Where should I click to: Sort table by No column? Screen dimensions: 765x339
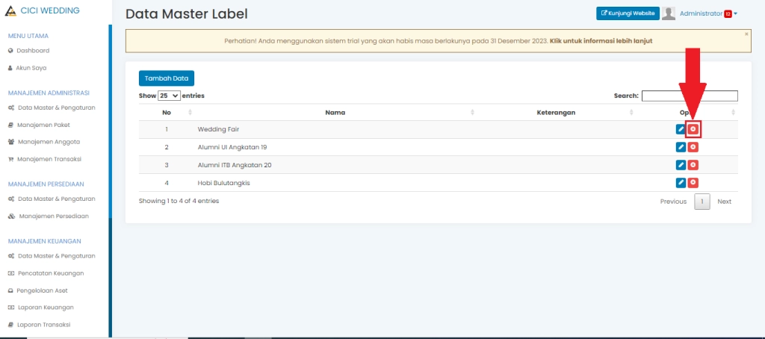pyautogui.click(x=167, y=113)
